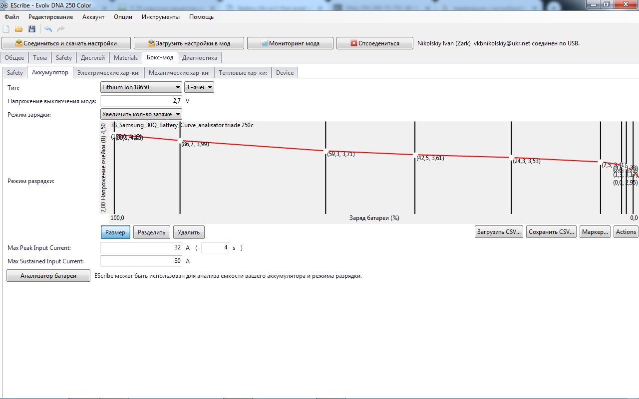Click the Загрузить CSV button
This screenshot has width=639, height=399.
(499, 232)
